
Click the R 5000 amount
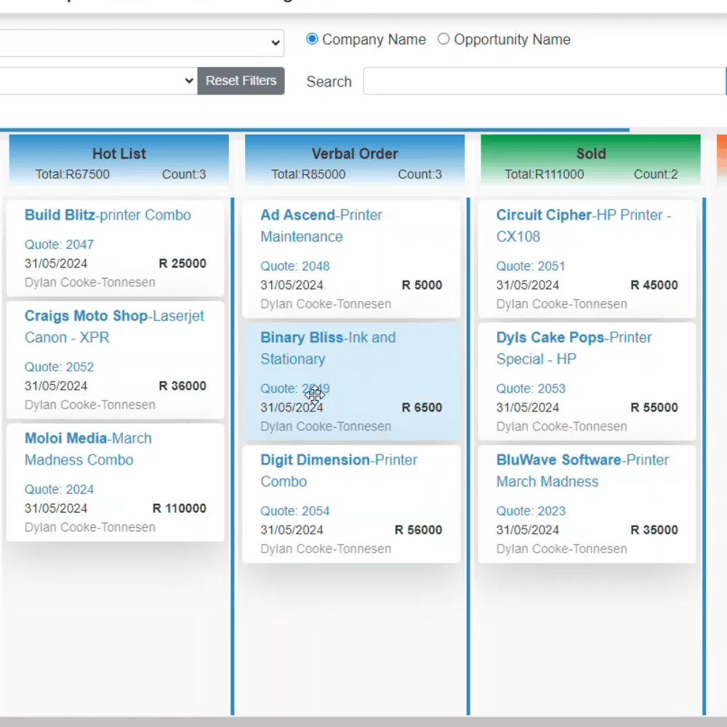(422, 285)
